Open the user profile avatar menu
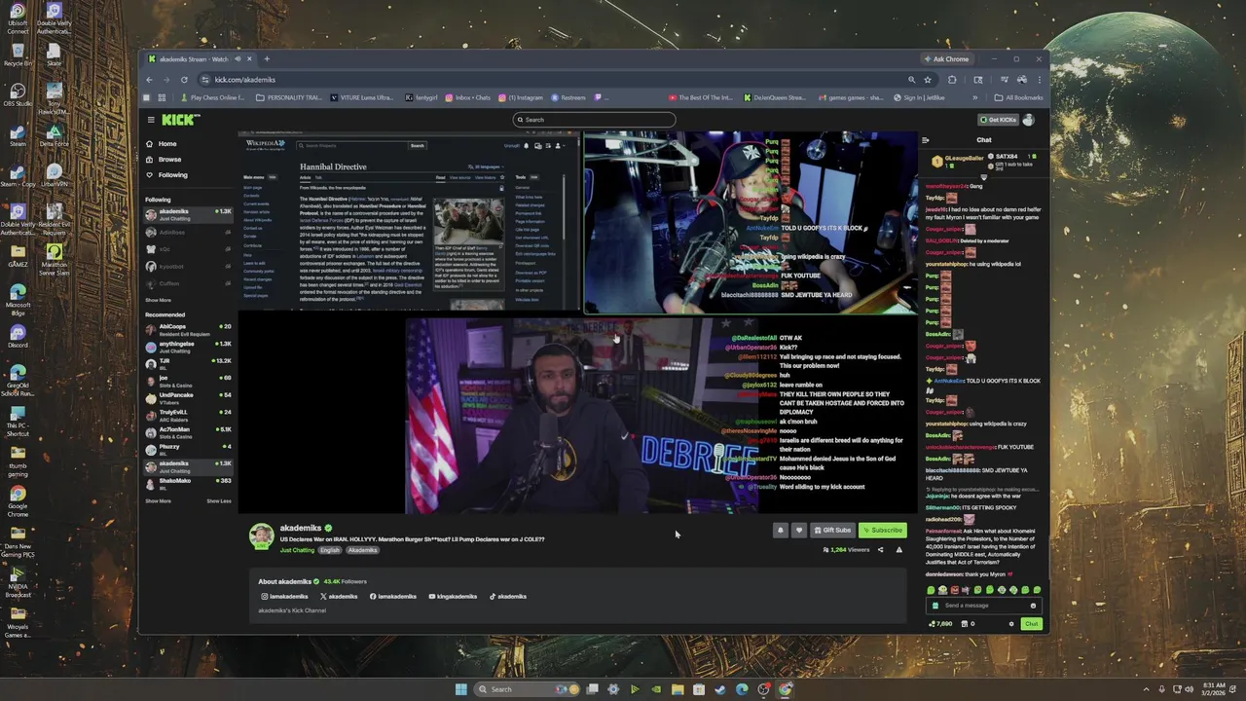 (x=1029, y=120)
